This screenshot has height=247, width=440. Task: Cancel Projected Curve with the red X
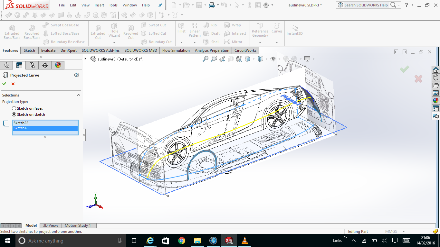pos(13,84)
